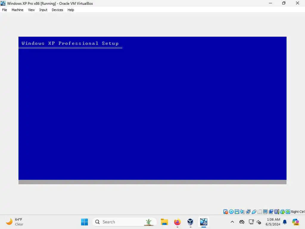Open File Explorer from the taskbar
This screenshot has height=229, width=305.
point(164,222)
